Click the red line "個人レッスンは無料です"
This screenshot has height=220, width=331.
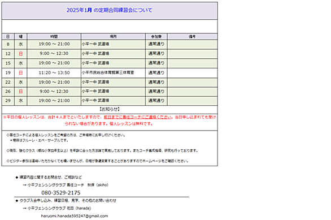pos(131,124)
